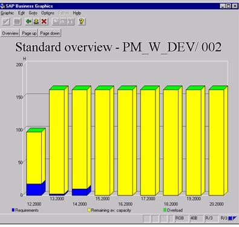Image resolution: width=239 pixels, height=227 pixels.
Task: Open the Help menu
Action: [x=77, y=13]
